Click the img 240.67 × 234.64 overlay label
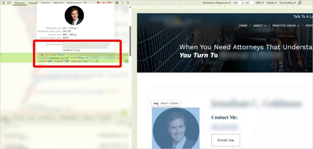 166,103
